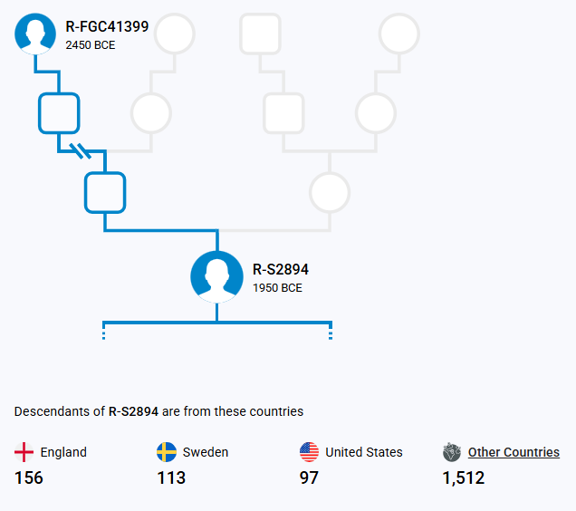Click the second blue square node above R-S2894
The height and width of the screenshot is (511, 576).
point(105,192)
